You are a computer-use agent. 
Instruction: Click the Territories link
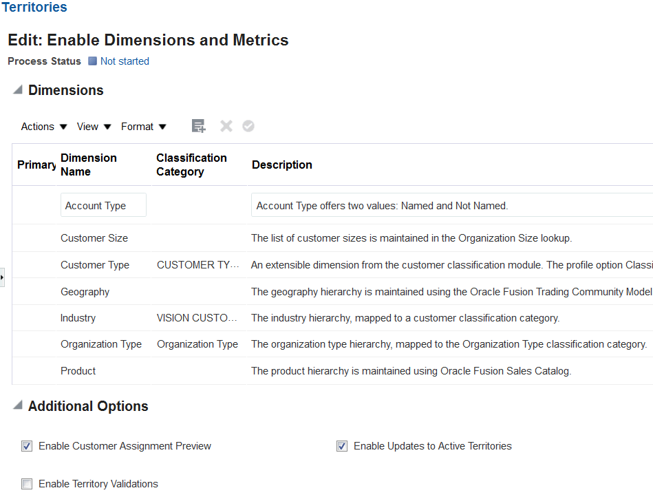[34, 8]
